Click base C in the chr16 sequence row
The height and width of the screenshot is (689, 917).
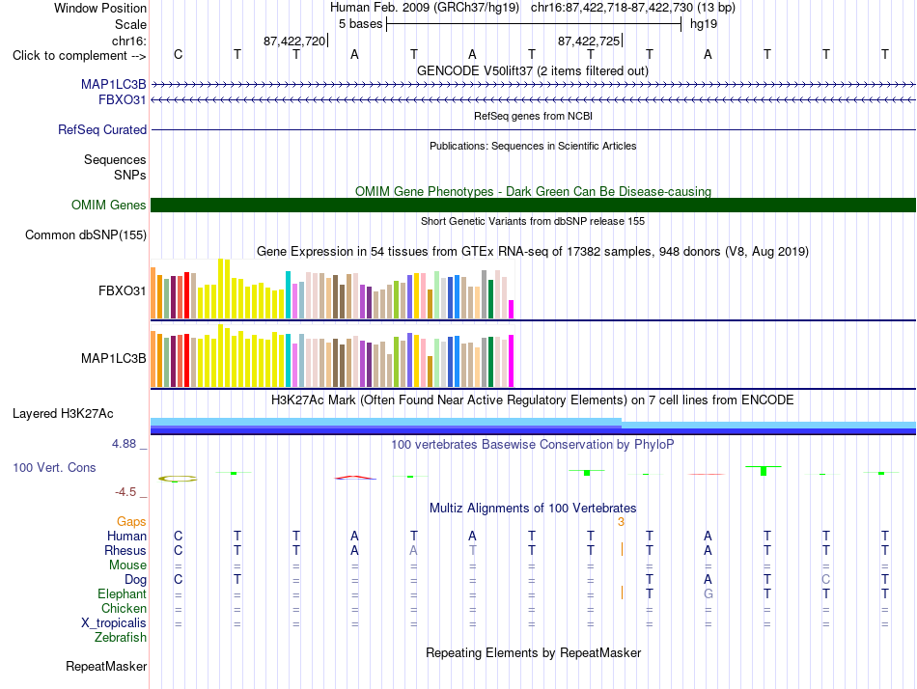178,54
